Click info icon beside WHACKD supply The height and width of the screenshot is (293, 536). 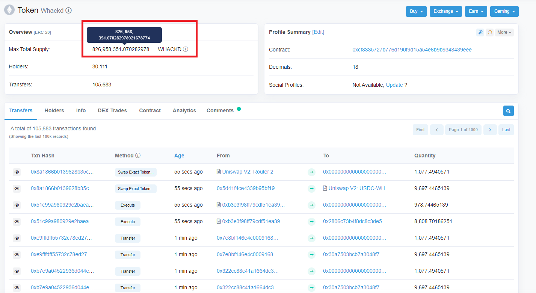tap(186, 49)
